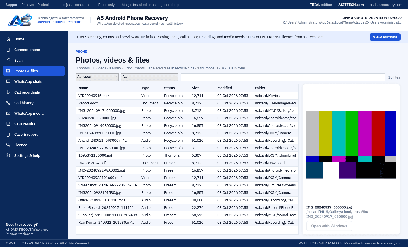Viewport: 408px width, 247px height.
Task: Click the Home house icon in sidebar
Action: (9, 39)
